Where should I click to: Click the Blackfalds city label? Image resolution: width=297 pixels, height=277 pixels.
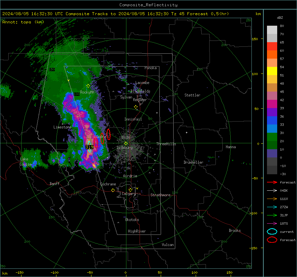click(140, 91)
